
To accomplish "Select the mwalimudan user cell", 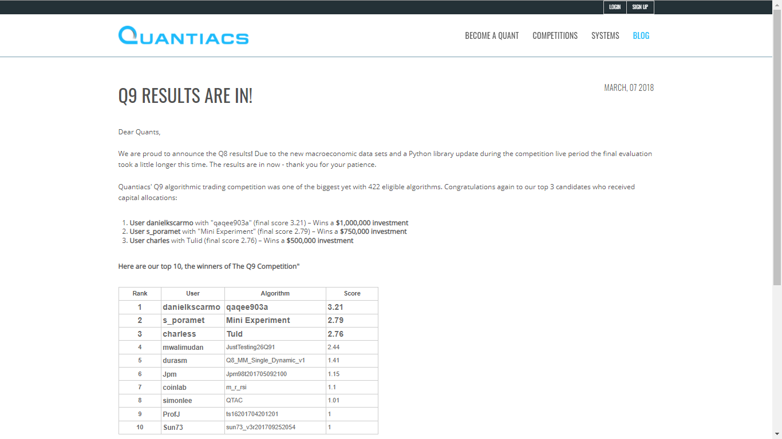I will coord(193,348).
